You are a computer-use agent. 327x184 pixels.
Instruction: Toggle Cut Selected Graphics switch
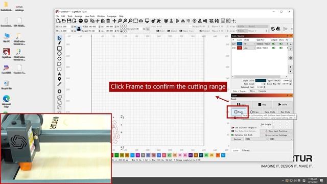pos(233,127)
